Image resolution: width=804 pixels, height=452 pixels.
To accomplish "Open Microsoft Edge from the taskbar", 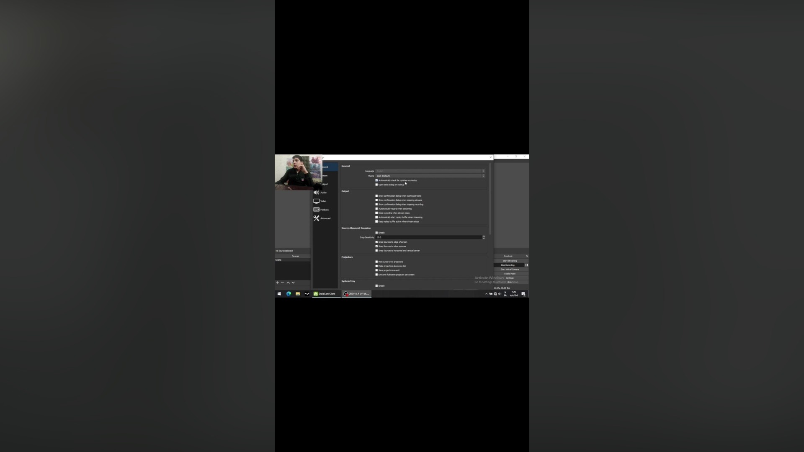I will click(289, 294).
